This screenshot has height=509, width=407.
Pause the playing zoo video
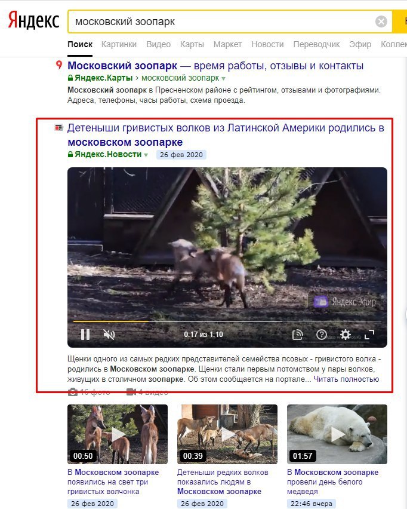[85, 335]
